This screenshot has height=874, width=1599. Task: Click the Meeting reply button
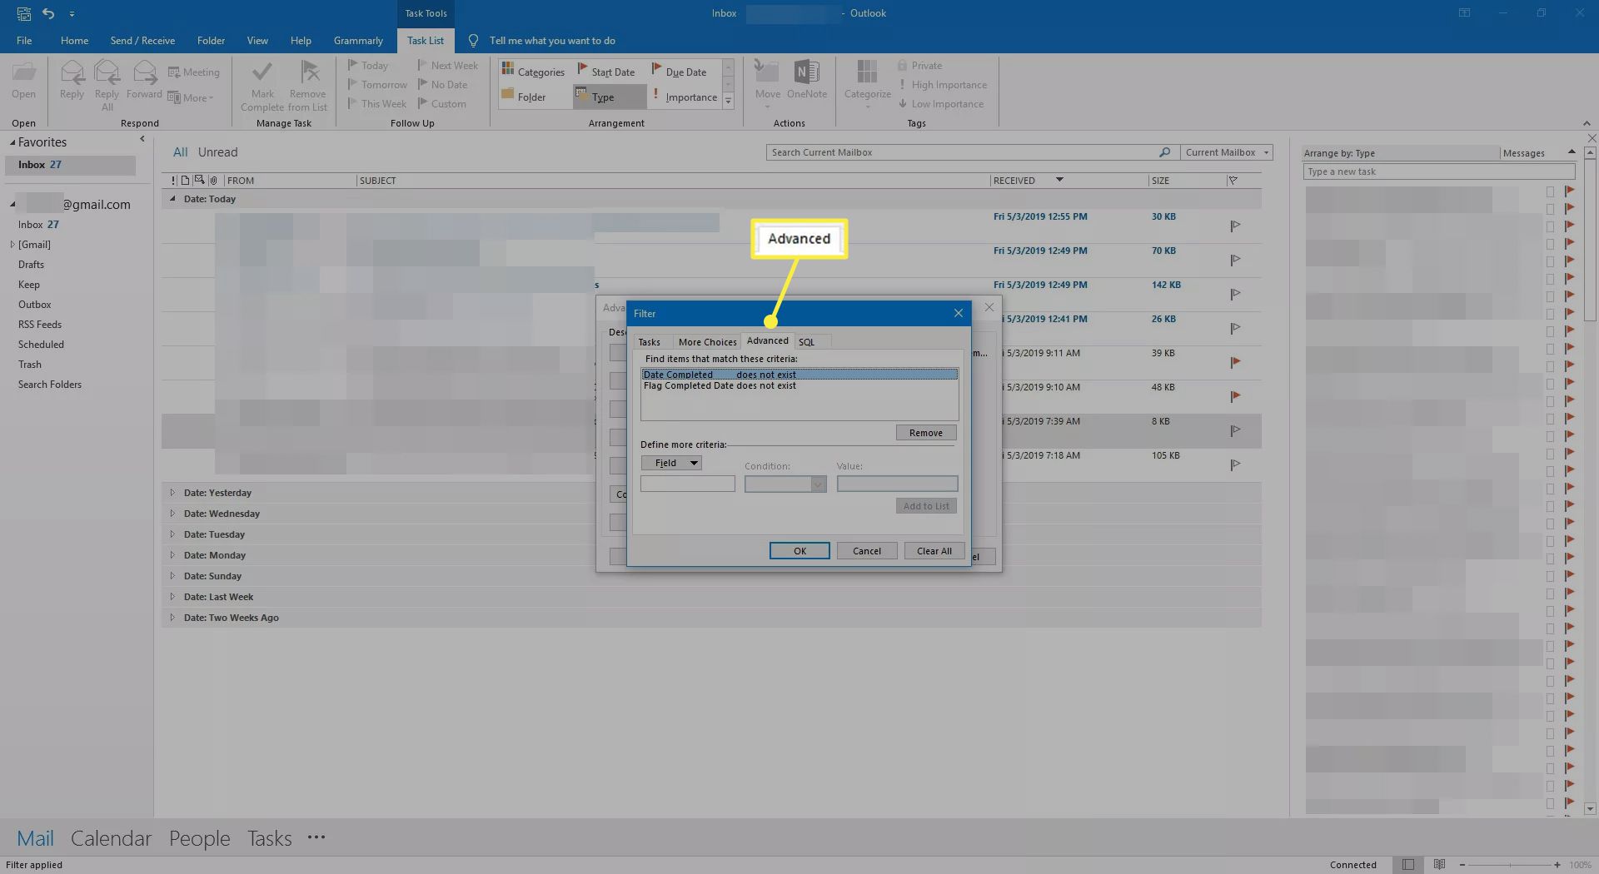point(194,72)
